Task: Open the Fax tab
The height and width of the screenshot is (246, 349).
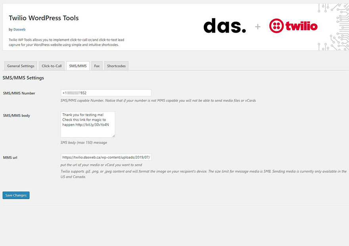Action: (97, 66)
